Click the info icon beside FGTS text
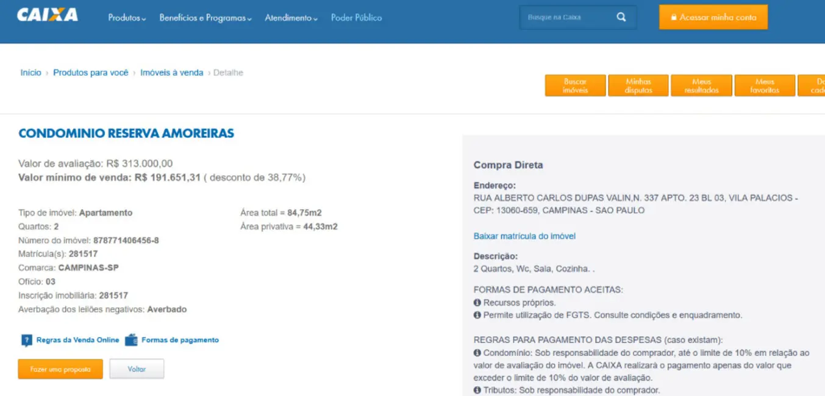The image size is (825, 396). tap(477, 316)
